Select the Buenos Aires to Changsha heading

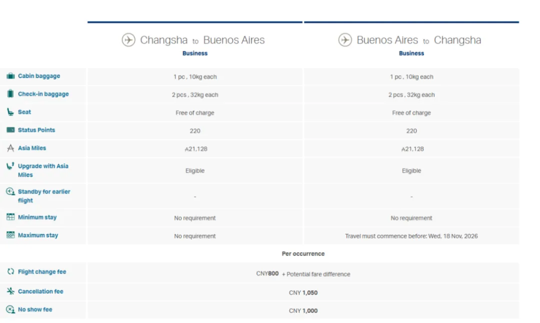[419, 40]
